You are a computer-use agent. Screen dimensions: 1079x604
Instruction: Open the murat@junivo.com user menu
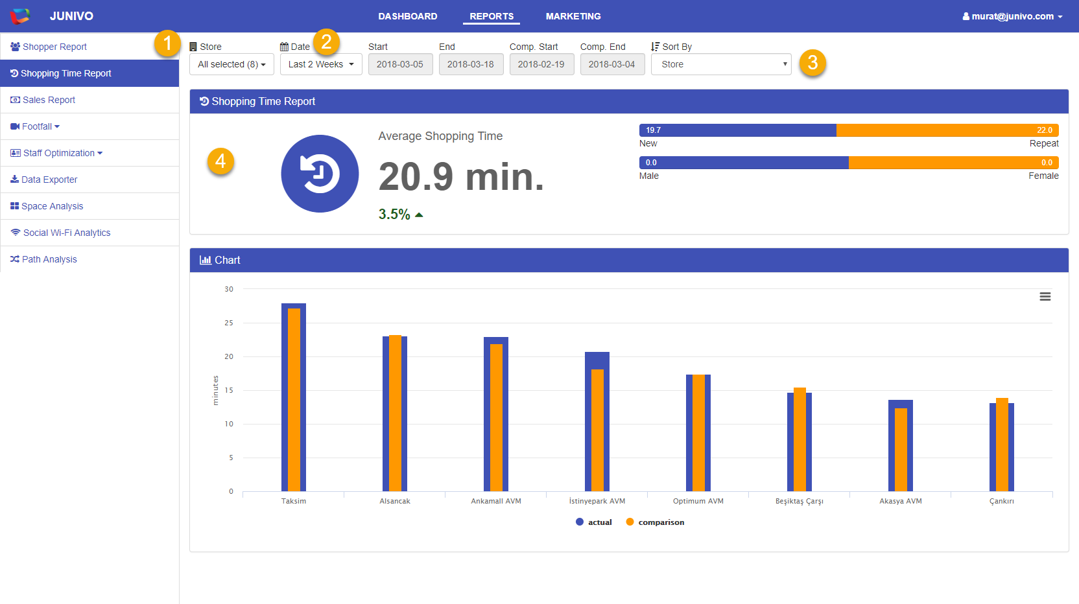pyautogui.click(x=1012, y=16)
